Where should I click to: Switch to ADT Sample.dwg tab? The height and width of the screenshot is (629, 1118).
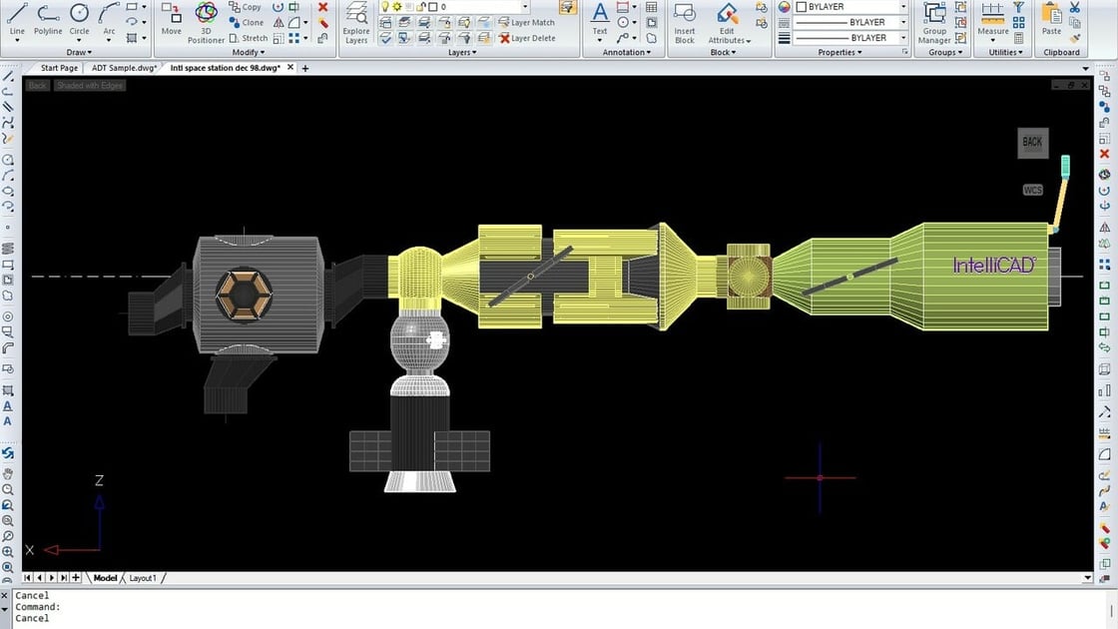point(123,68)
